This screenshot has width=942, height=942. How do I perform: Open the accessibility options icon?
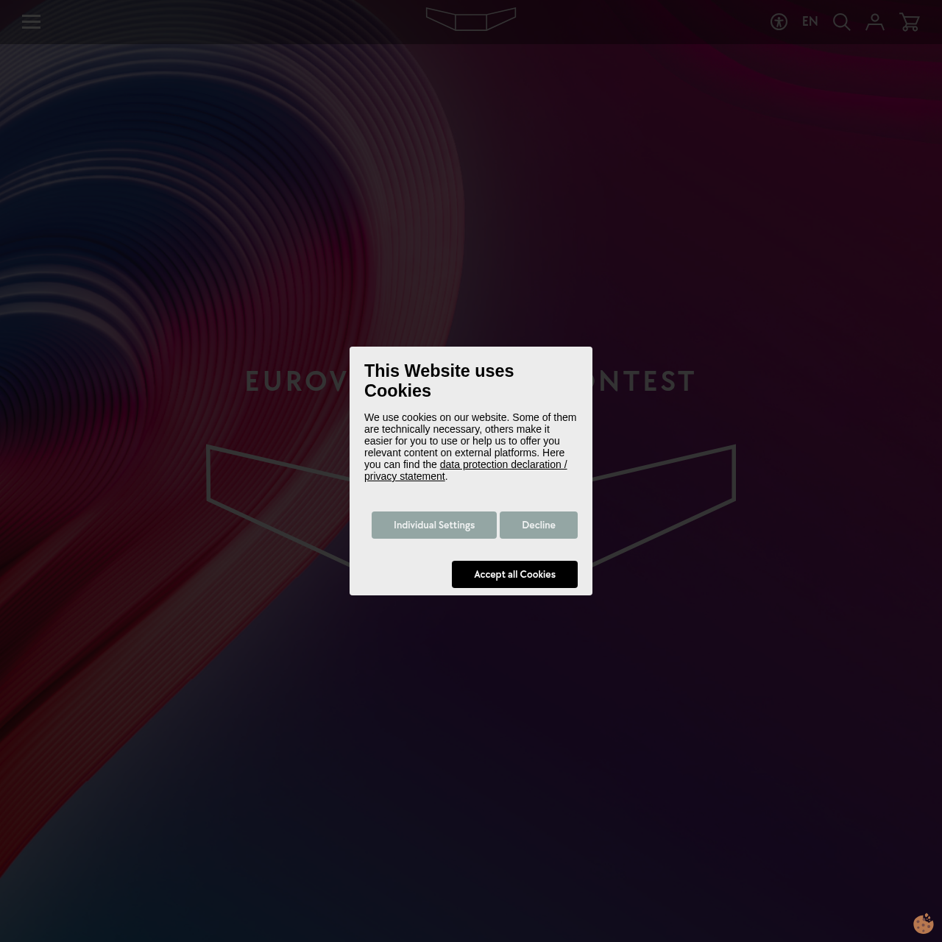point(779,22)
